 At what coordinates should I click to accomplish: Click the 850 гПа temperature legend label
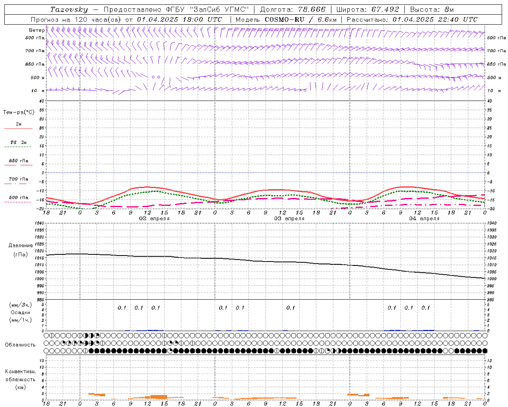tap(19, 161)
